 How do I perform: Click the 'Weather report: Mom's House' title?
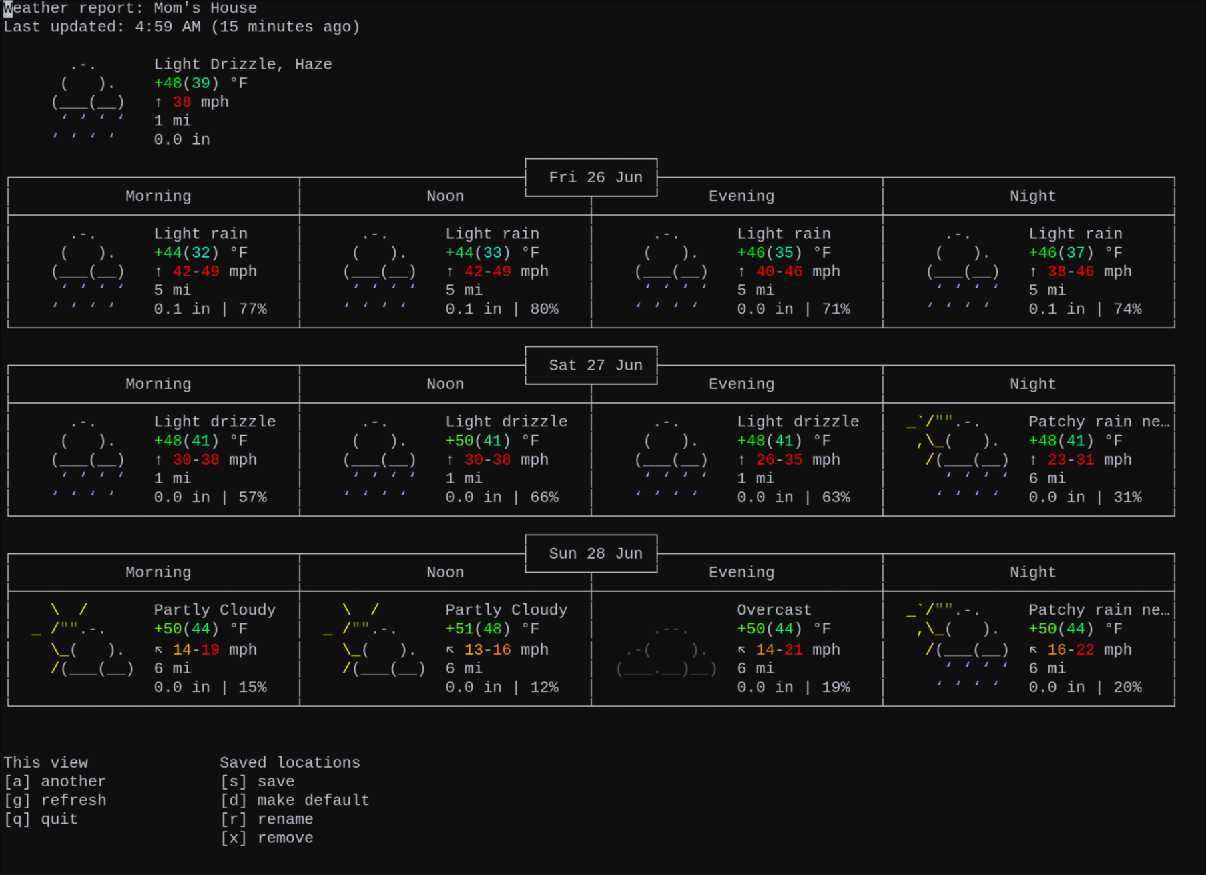click(x=130, y=8)
